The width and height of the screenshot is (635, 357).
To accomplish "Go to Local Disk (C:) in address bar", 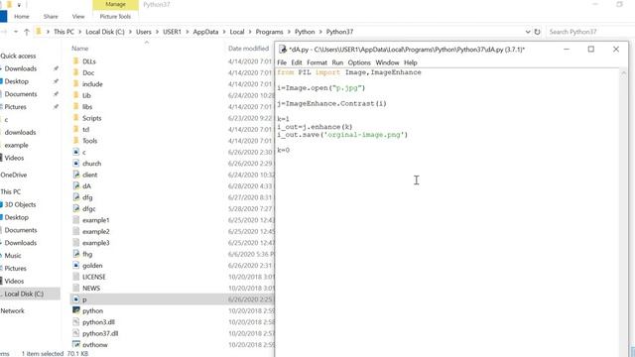I will pyautogui.click(x=105, y=32).
